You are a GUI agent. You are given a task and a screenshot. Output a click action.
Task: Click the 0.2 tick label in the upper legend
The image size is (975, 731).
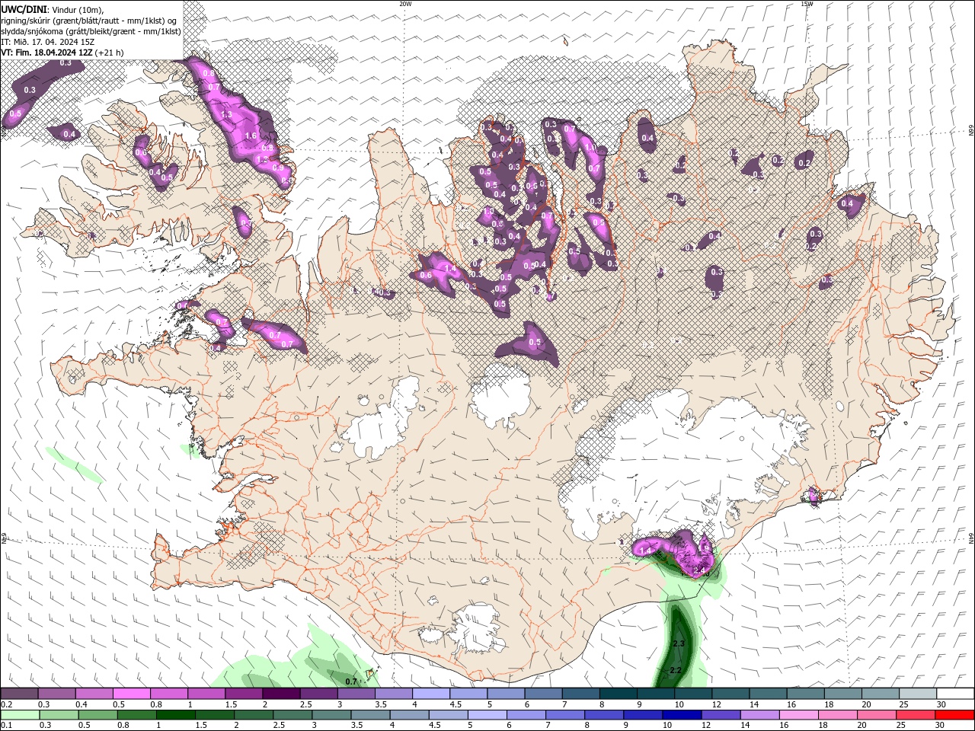[5, 704]
